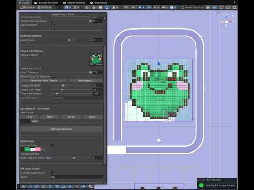Click the Target Grid Height slider handle
254x190 pixels.
62,90
